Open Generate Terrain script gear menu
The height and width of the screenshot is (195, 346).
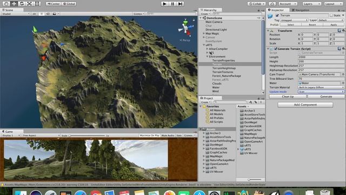click(x=344, y=49)
